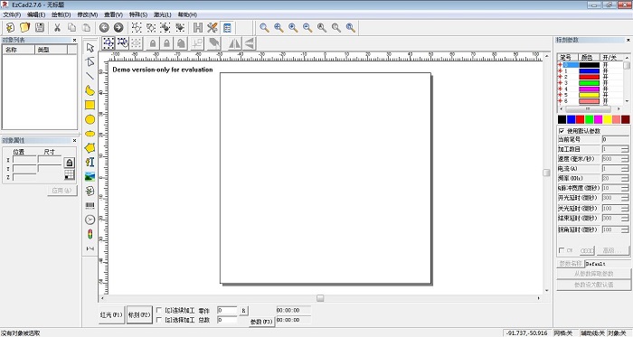Toggle the size lock padlock in 对象属性
The height and width of the screenshot is (337, 633).
[x=70, y=163]
